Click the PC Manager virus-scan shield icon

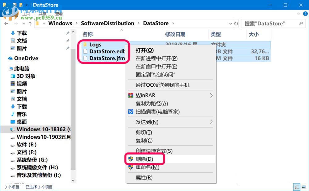coord(131,112)
